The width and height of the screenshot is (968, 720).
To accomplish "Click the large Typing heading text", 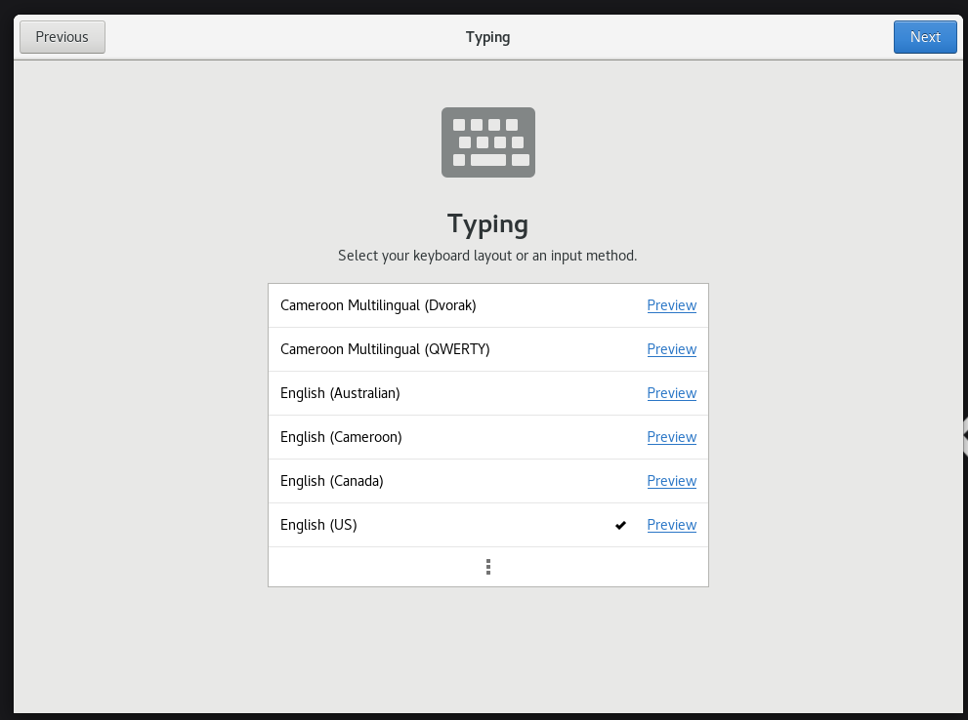I will [x=487, y=224].
